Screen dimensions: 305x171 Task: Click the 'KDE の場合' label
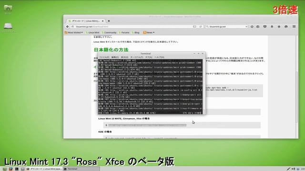coord(105,132)
